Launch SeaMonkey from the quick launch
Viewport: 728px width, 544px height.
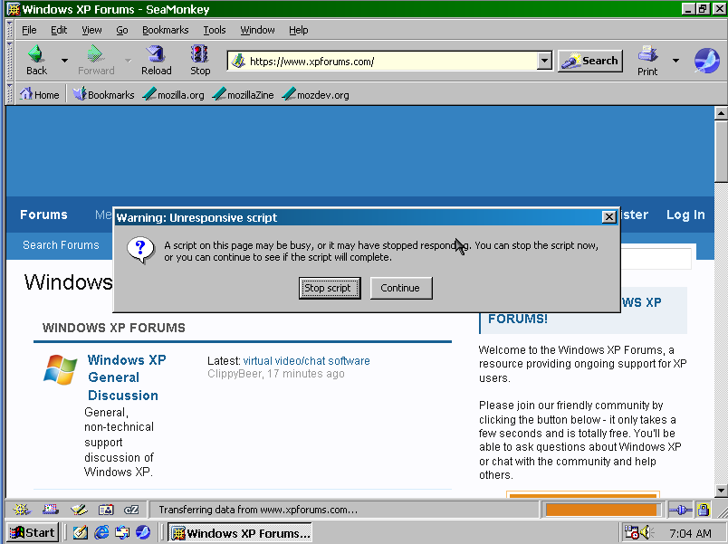click(x=142, y=532)
